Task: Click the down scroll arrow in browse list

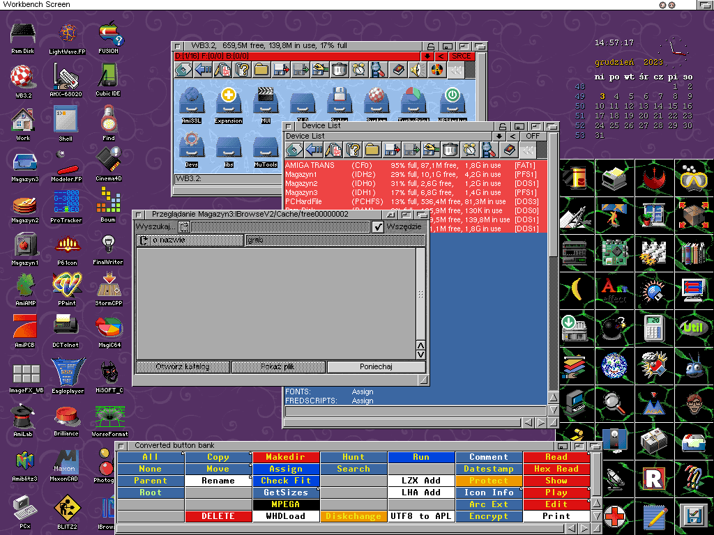Action: pos(420,355)
